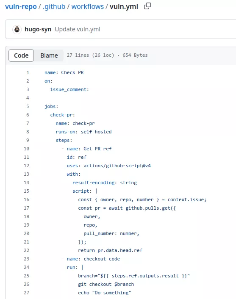Click the 'with:' code line
This screenshot has height=299, width=236.
tap(74, 174)
